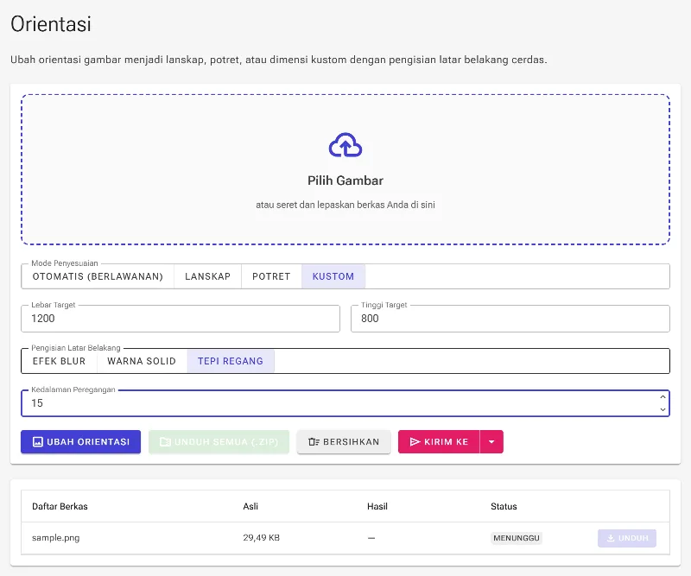Focus the Tinggi Target field

coord(510,318)
